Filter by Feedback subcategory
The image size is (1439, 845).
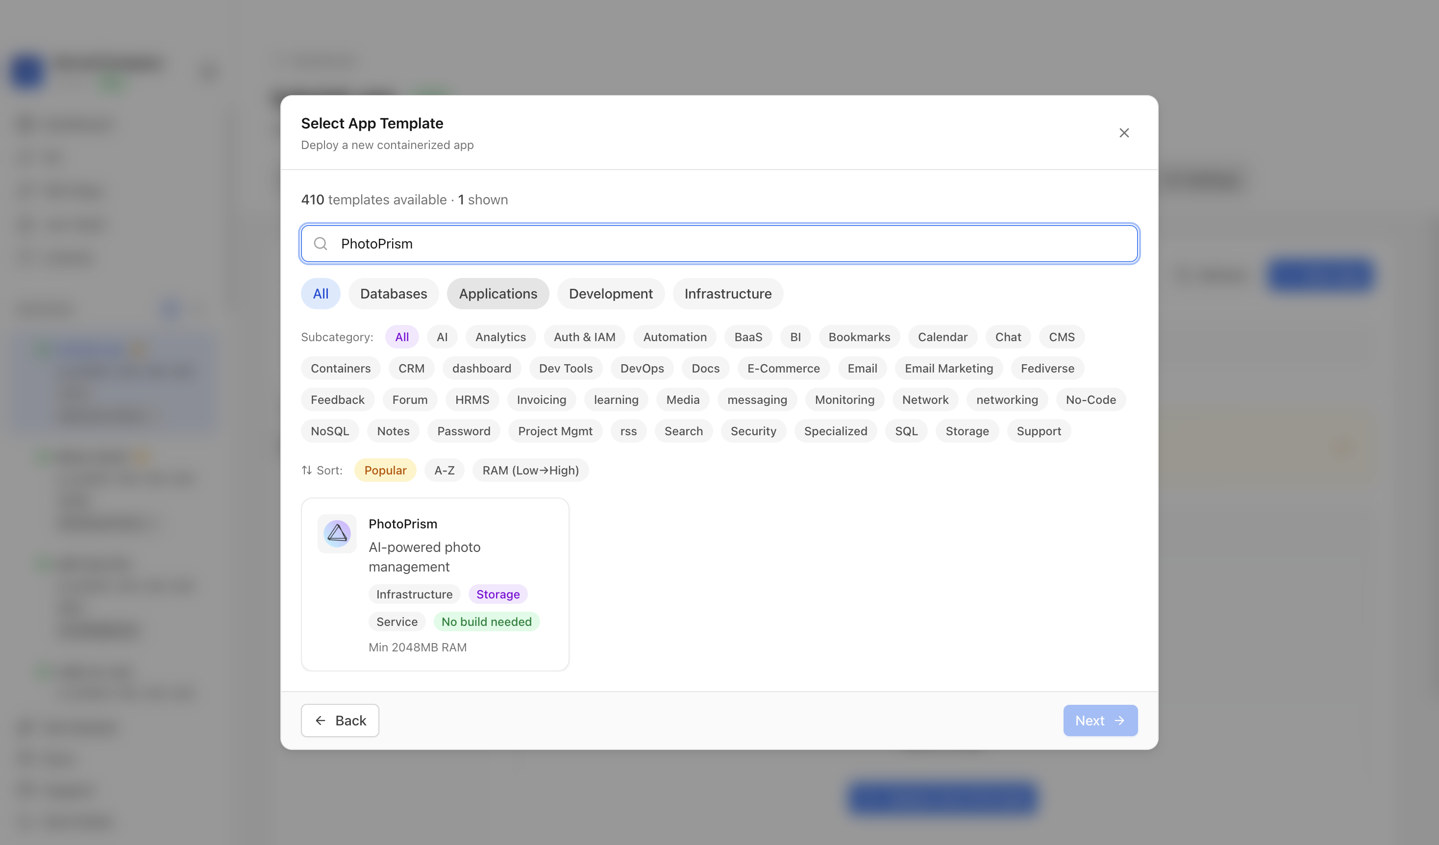point(338,399)
